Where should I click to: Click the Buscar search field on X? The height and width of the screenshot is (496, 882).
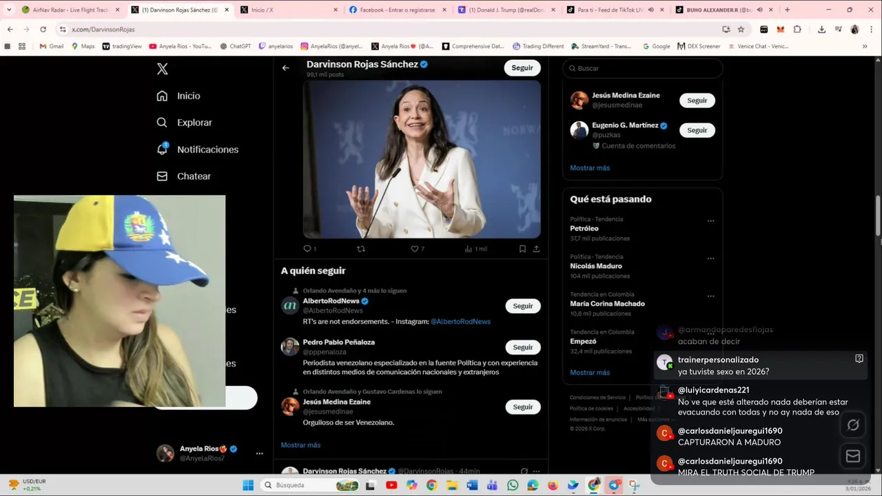point(642,68)
